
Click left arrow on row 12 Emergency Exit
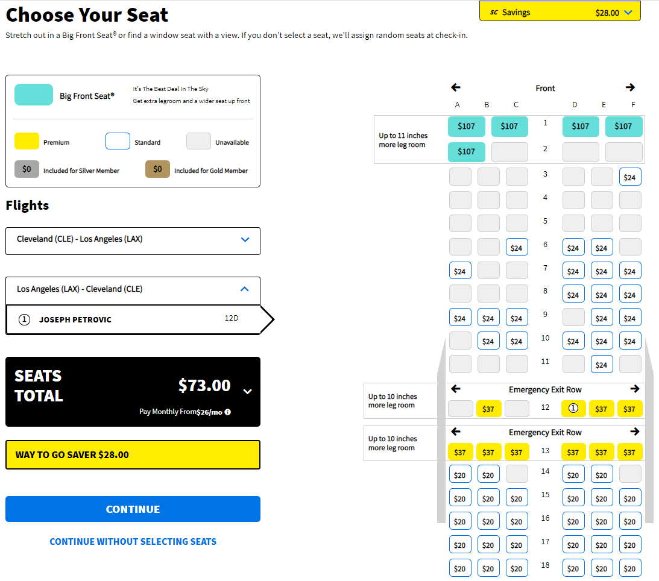[x=456, y=389]
